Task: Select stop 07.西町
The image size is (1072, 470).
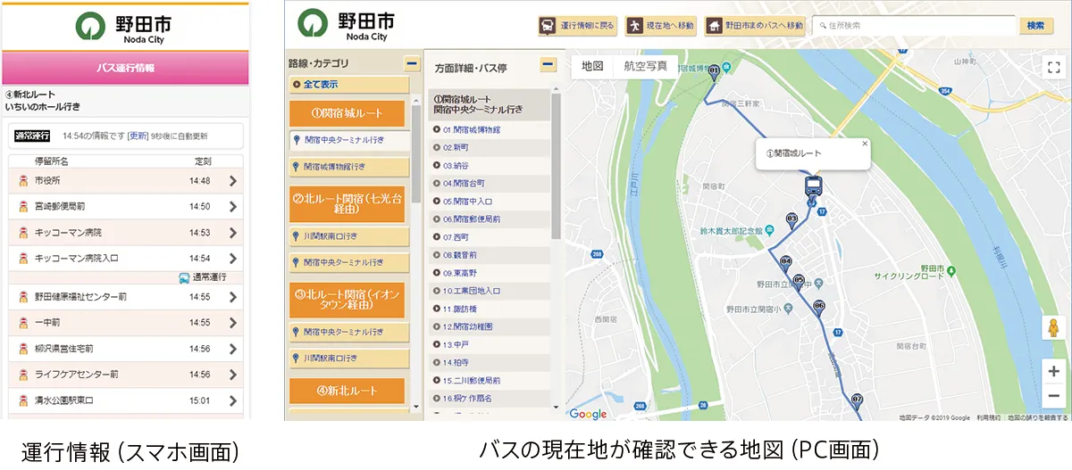Action: click(490, 237)
